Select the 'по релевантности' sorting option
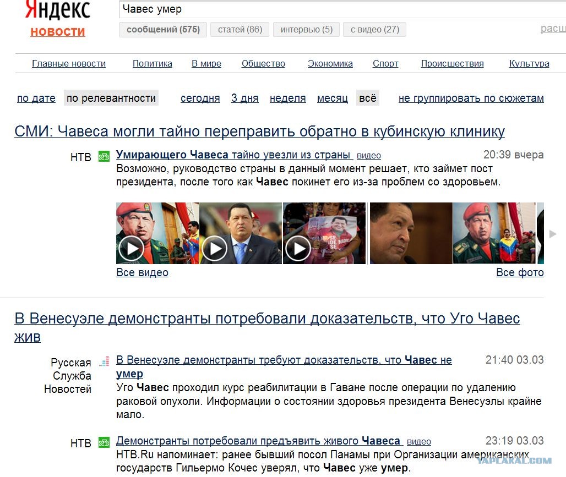The image size is (566, 477). click(x=111, y=98)
